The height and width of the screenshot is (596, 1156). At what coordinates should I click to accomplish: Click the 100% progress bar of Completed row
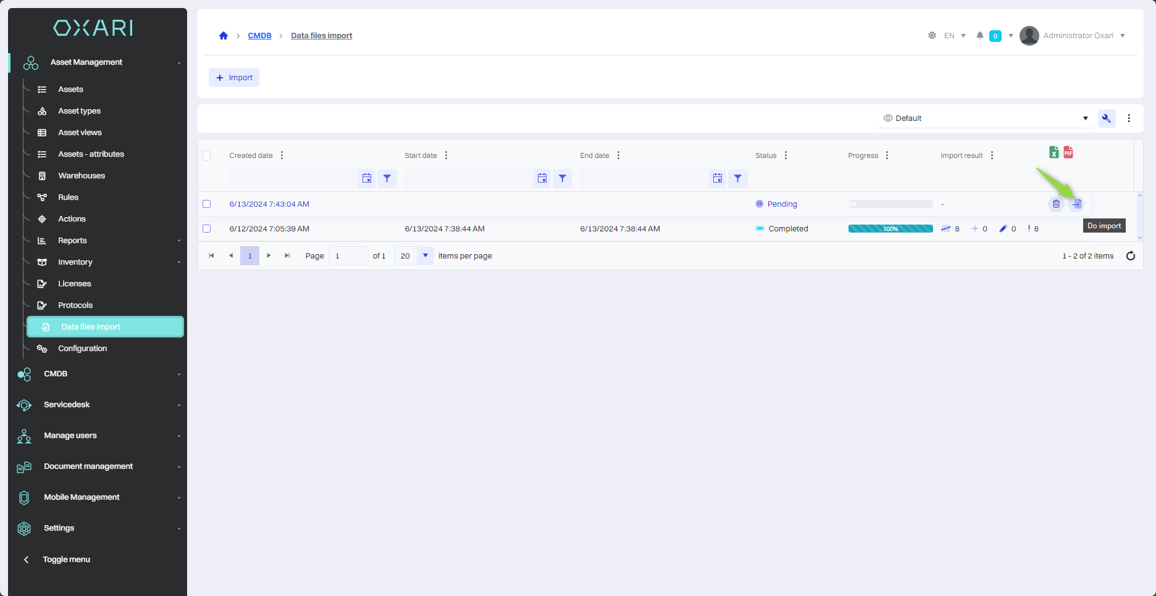click(890, 229)
